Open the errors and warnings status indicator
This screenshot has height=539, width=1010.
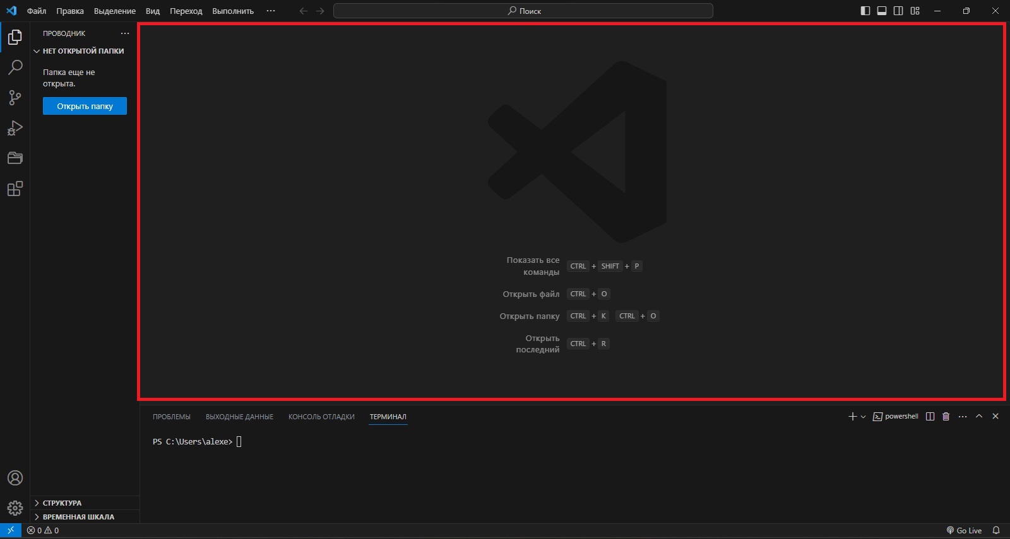[43, 531]
